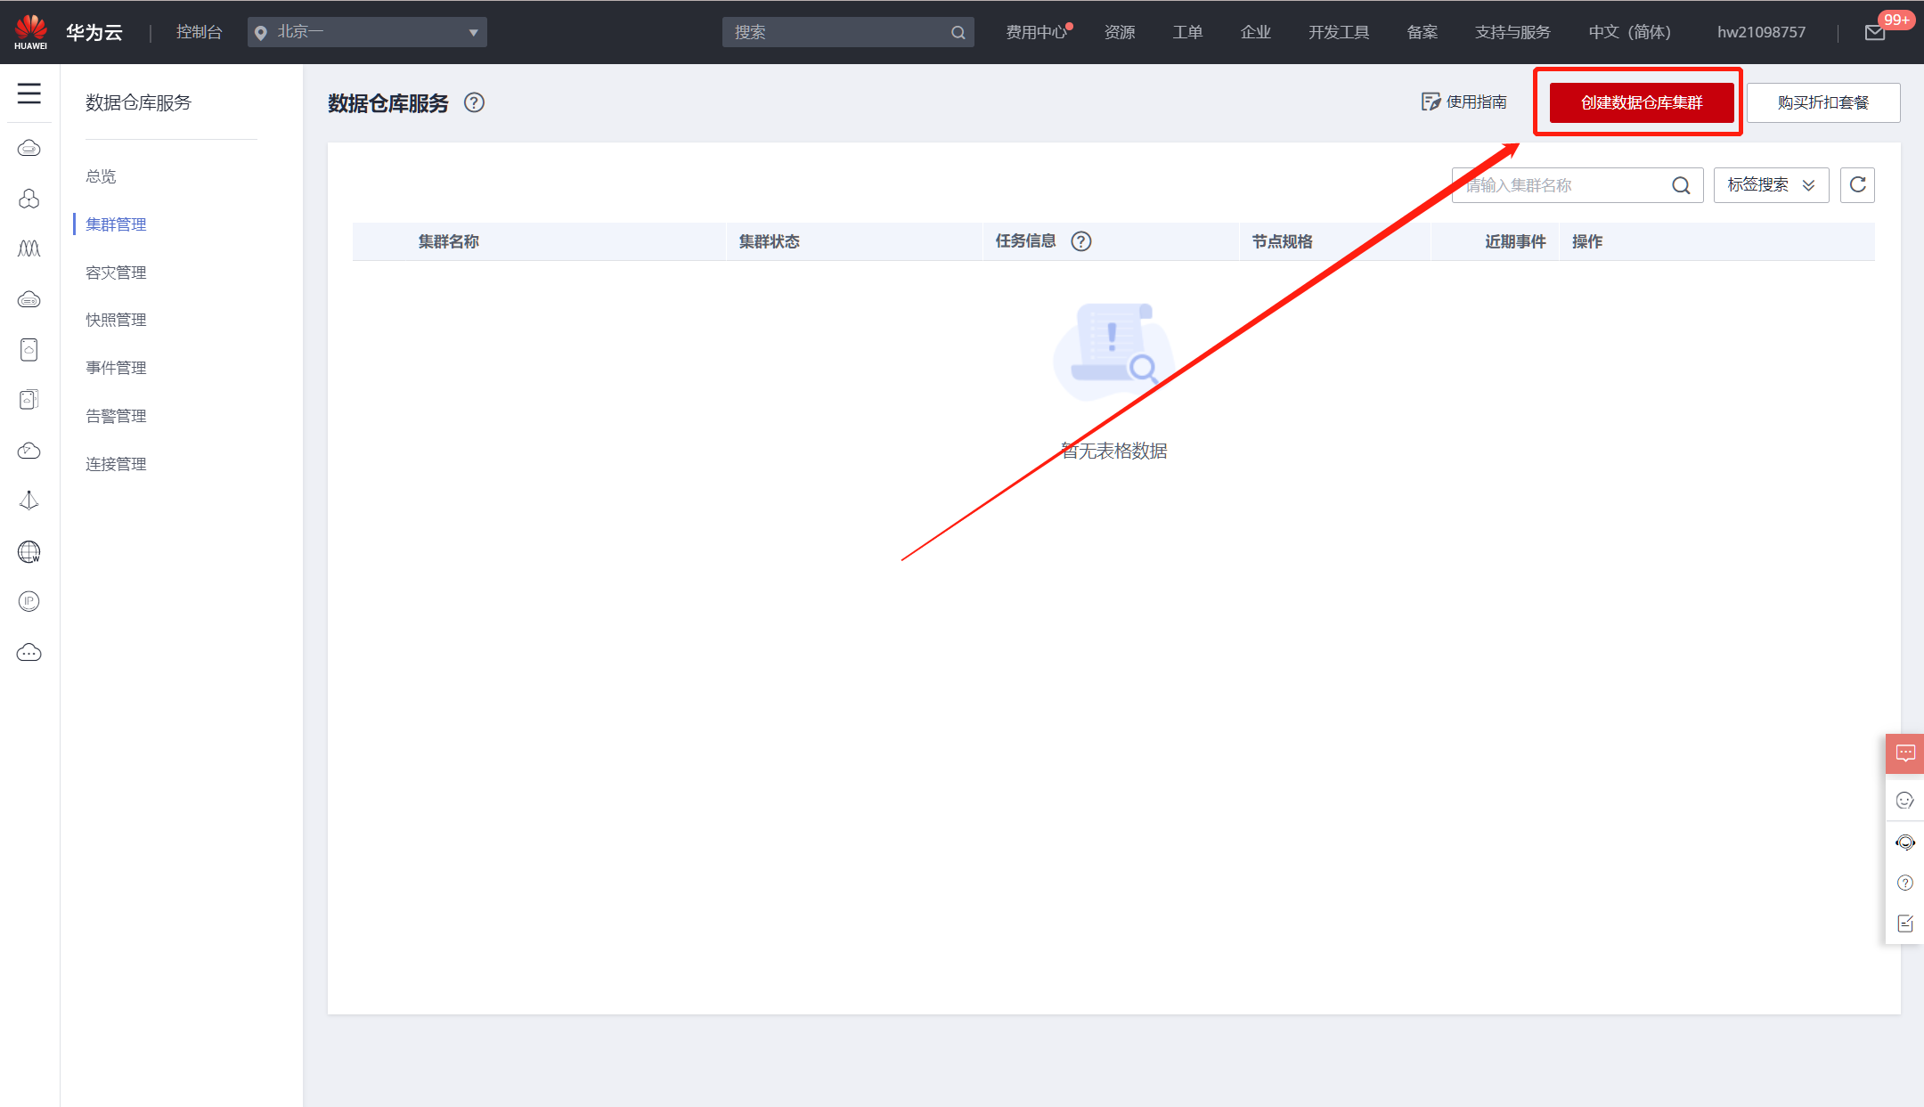1924x1107 pixels.
Task: Click the IP icon in left sidebar
Action: click(x=29, y=602)
